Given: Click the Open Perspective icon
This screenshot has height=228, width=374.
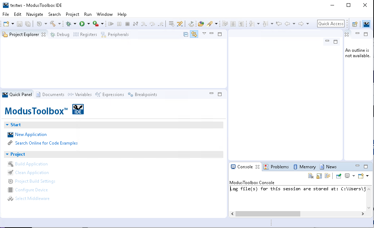Looking at the screenshot, I should pyautogui.click(x=355, y=24).
